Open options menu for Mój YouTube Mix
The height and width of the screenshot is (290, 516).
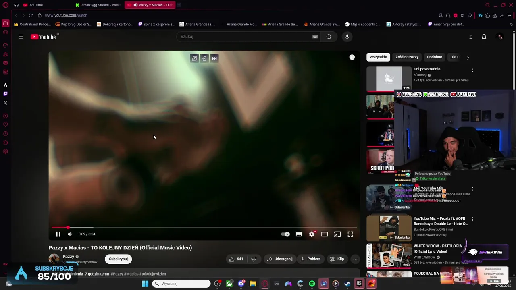pyautogui.click(x=472, y=189)
